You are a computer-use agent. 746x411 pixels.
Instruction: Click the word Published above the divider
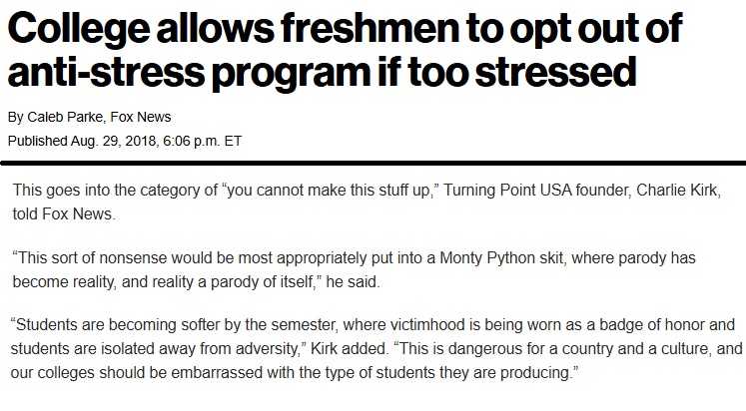37,141
